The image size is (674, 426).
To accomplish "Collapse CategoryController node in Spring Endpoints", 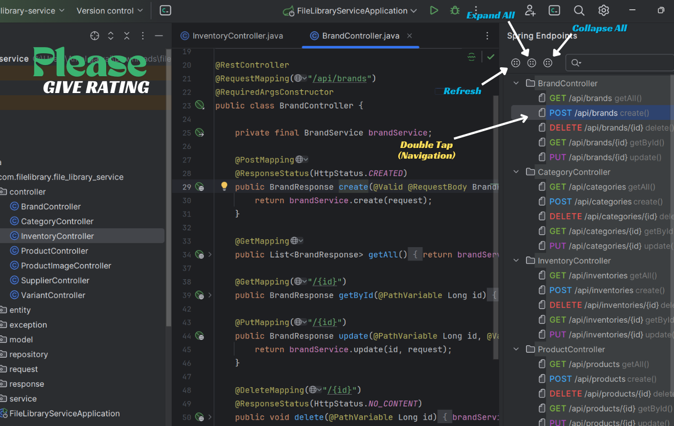I will [516, 172].
